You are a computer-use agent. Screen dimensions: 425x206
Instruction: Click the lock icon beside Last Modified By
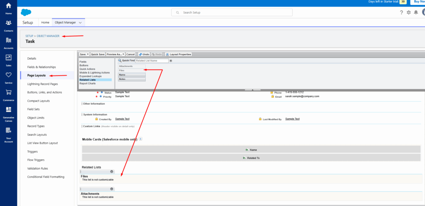pos(260,119)
